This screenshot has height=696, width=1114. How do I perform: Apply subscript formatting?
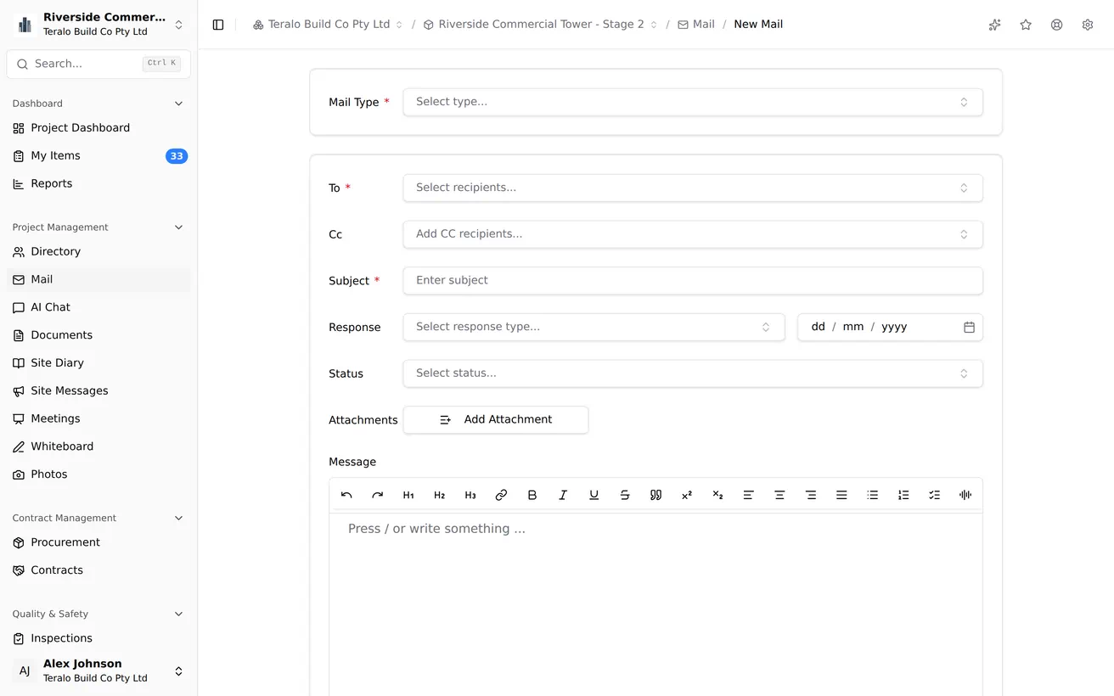(x=717, y=495)
